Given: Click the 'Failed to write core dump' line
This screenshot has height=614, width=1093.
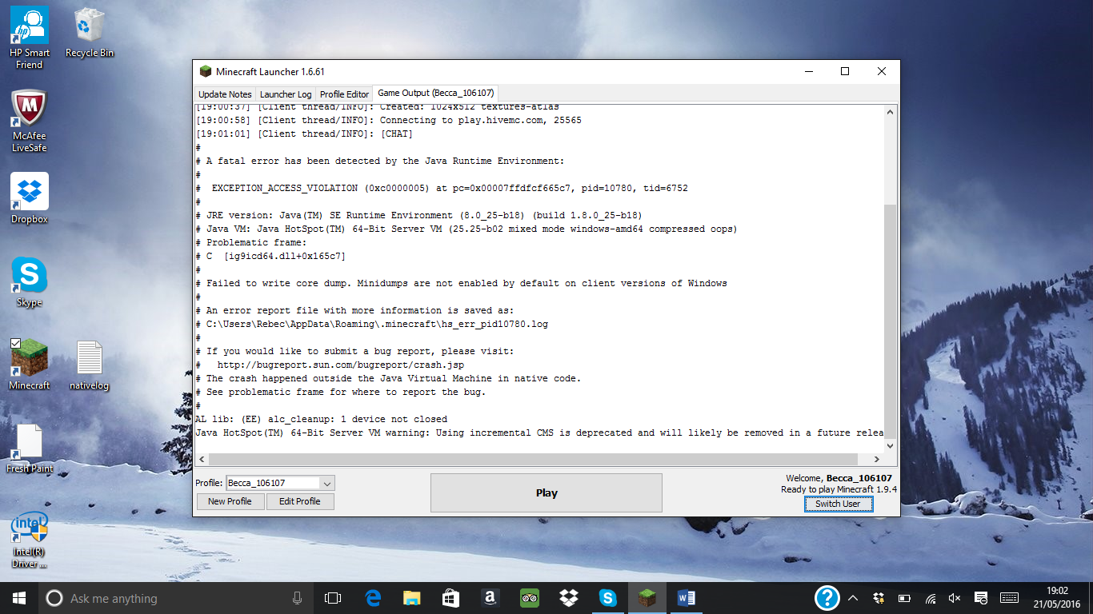Looking at the screenshot, I should (461, 283).
